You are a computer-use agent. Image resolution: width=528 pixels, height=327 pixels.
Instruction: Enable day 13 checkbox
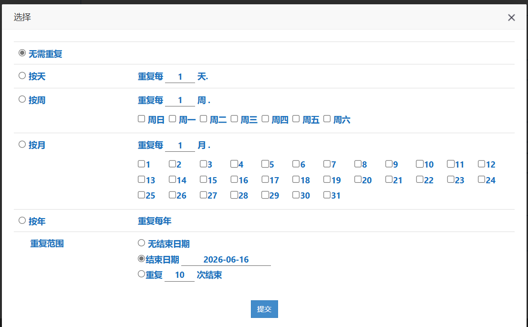[x=142, y=179]
